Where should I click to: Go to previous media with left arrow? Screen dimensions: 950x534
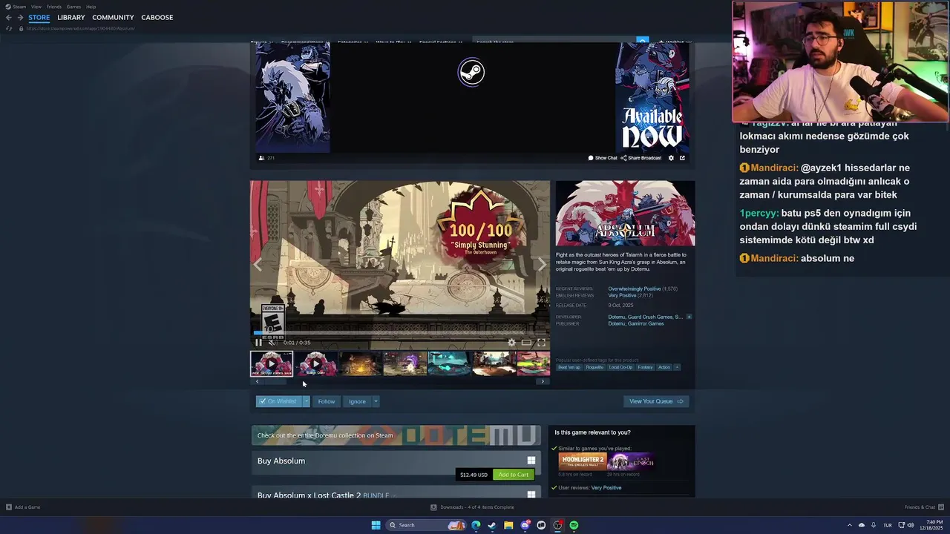point(258,265)
